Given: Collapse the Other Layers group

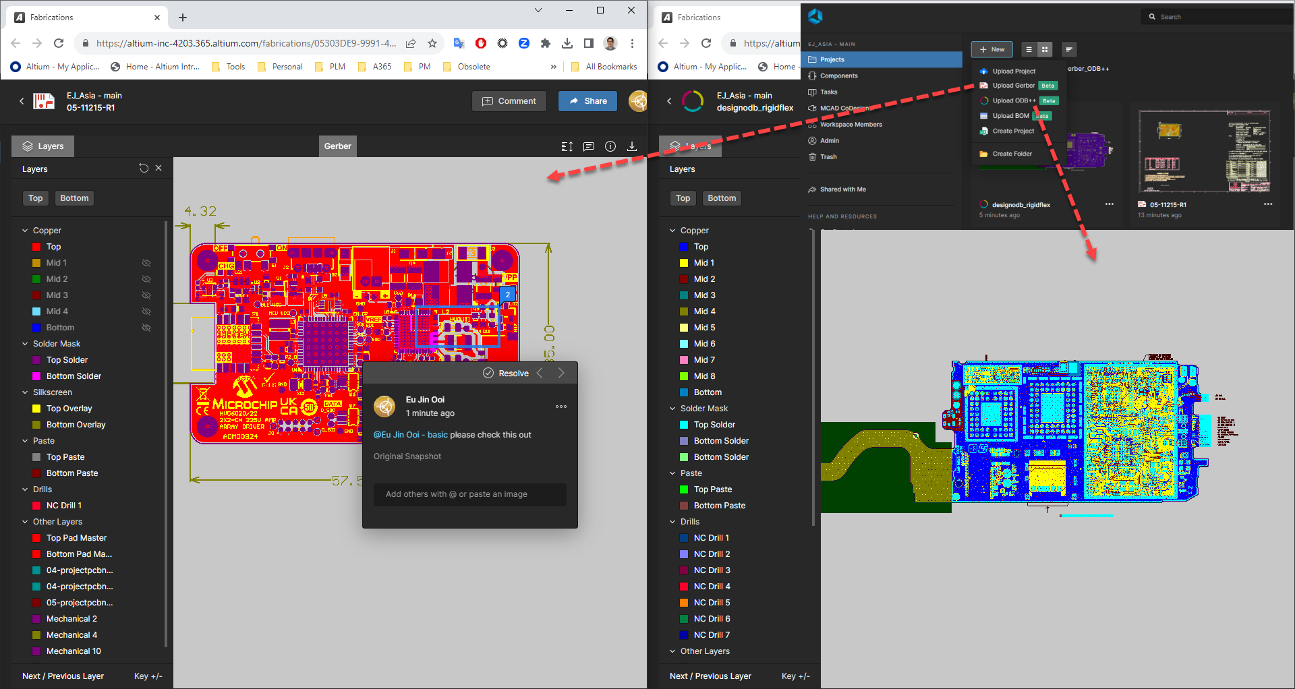Looking at the screenshot, I should [x=25, y=522].
